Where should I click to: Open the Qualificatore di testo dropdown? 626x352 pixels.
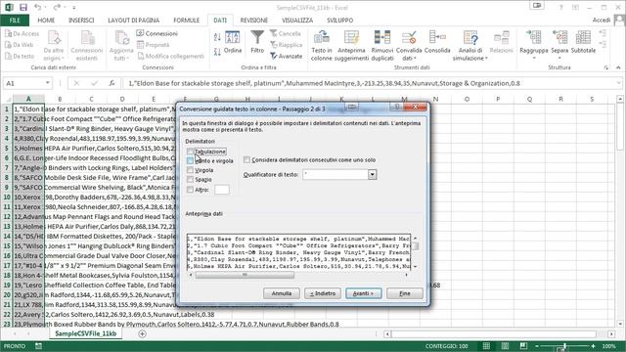[372, 174]
